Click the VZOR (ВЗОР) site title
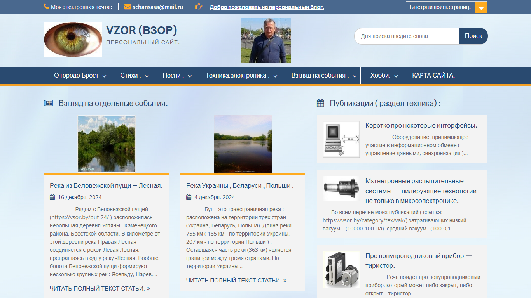Viewport: 531px width, 298px height. pos(141,30)
